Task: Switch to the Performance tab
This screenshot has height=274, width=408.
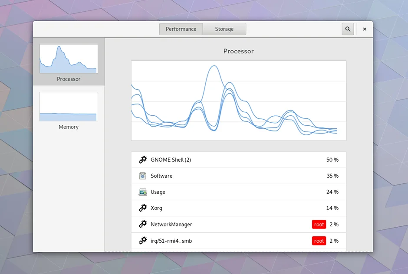Action: click(x=181, y=29)
